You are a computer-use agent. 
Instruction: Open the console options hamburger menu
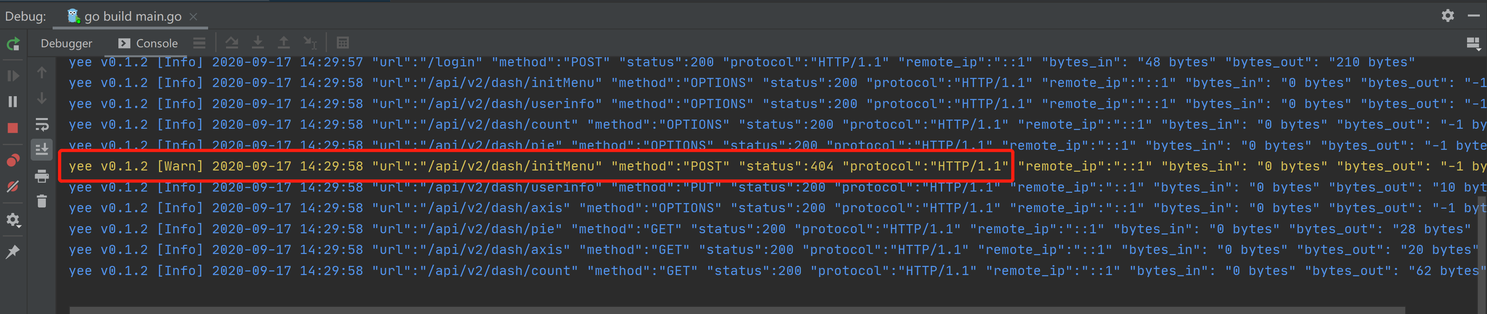point(199,43)
